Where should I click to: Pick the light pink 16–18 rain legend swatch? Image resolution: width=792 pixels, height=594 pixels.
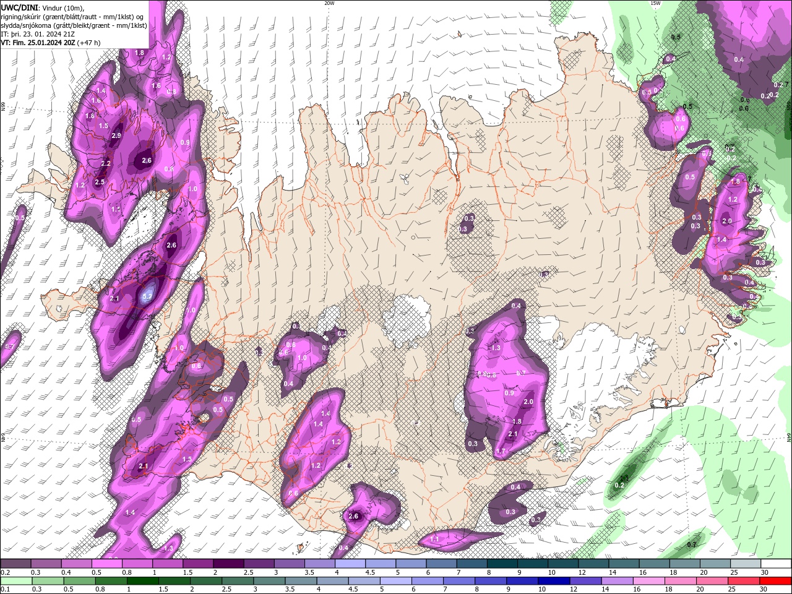pos(648,581)
